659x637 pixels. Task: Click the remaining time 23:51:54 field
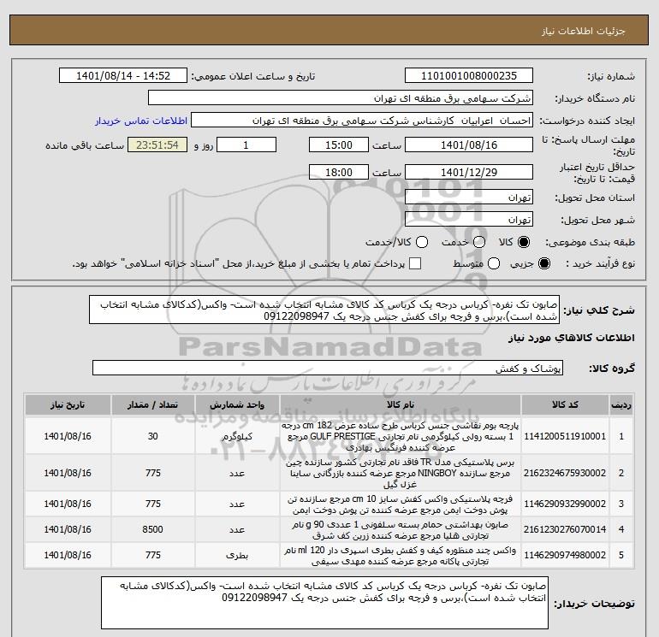[x=157, y=145]
